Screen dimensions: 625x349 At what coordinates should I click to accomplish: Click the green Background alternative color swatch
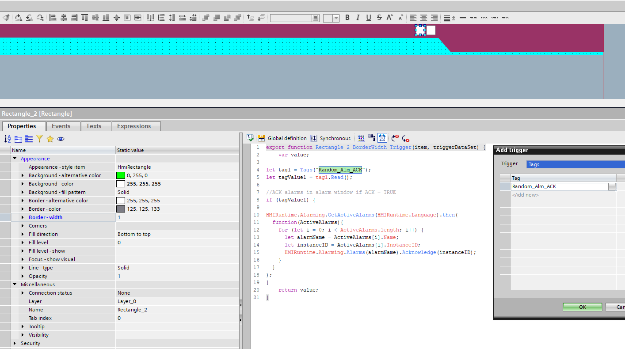[x=120, y=175]
